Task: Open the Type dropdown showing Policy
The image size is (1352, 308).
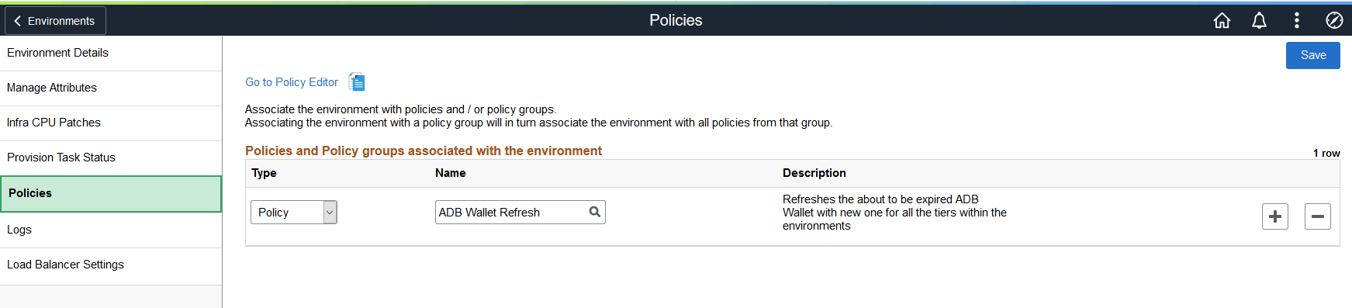Action: point(293,212)
